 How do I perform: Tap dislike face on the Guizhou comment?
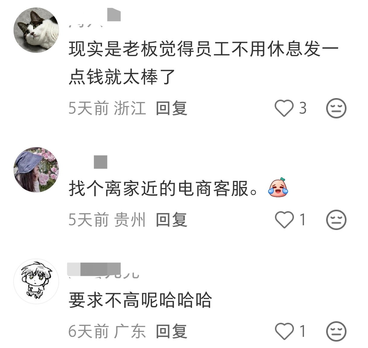(x=336, y=220)
